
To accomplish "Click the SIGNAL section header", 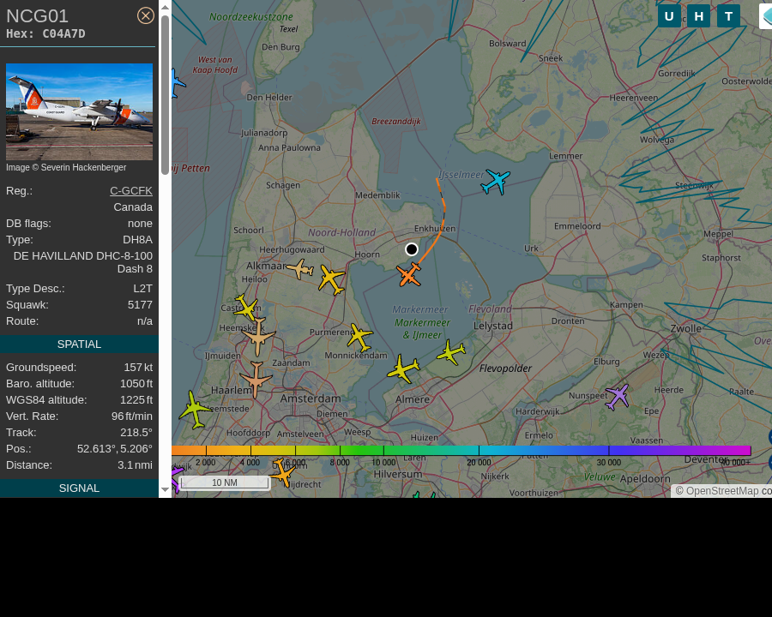I will tap(79, 488).
